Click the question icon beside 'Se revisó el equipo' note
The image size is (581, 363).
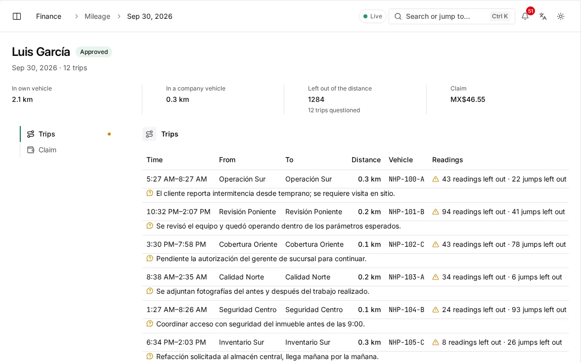point(150,226)
